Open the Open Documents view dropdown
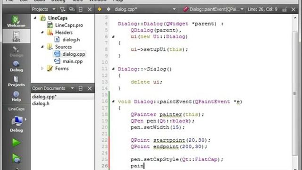Viewport: 302px width, 170px height. pyautogui.click(x=72, y=88)
